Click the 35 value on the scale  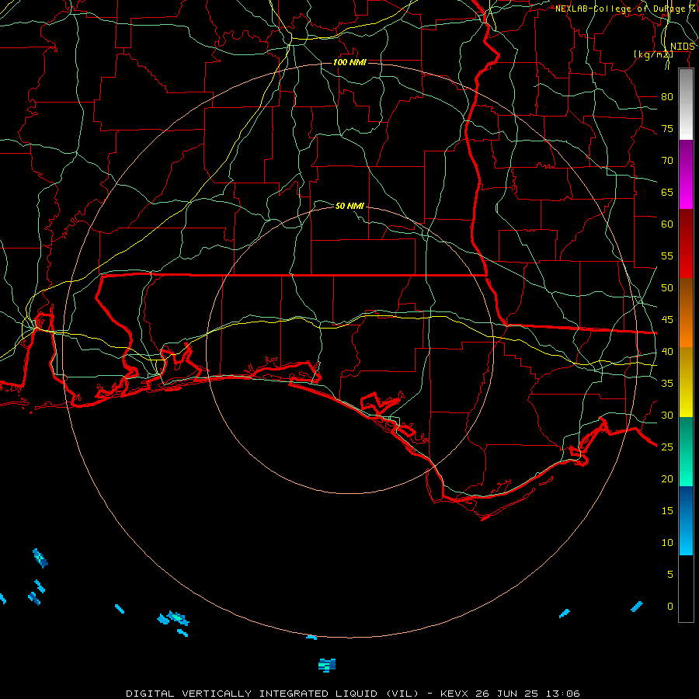tap(667, 384)
